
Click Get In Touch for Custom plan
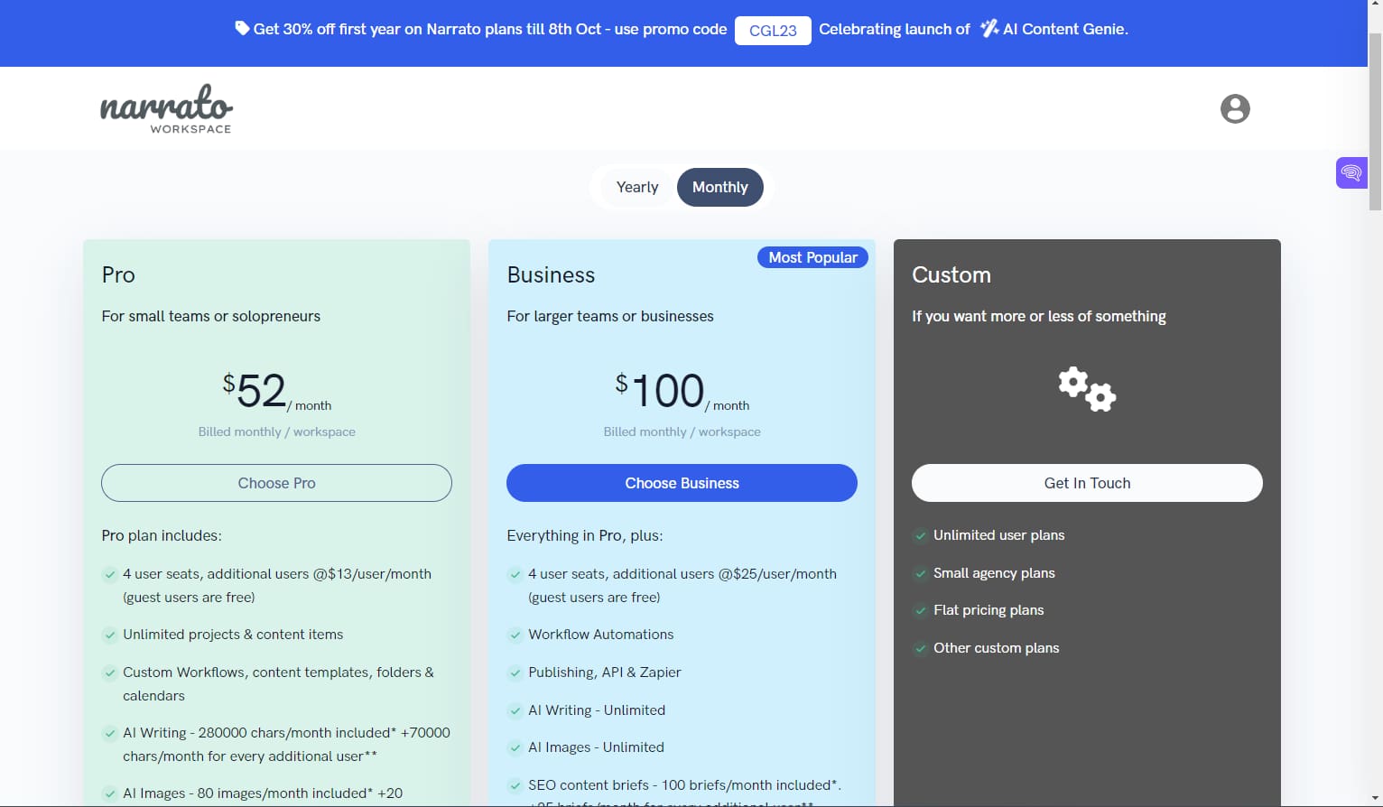coord(1087,483)
